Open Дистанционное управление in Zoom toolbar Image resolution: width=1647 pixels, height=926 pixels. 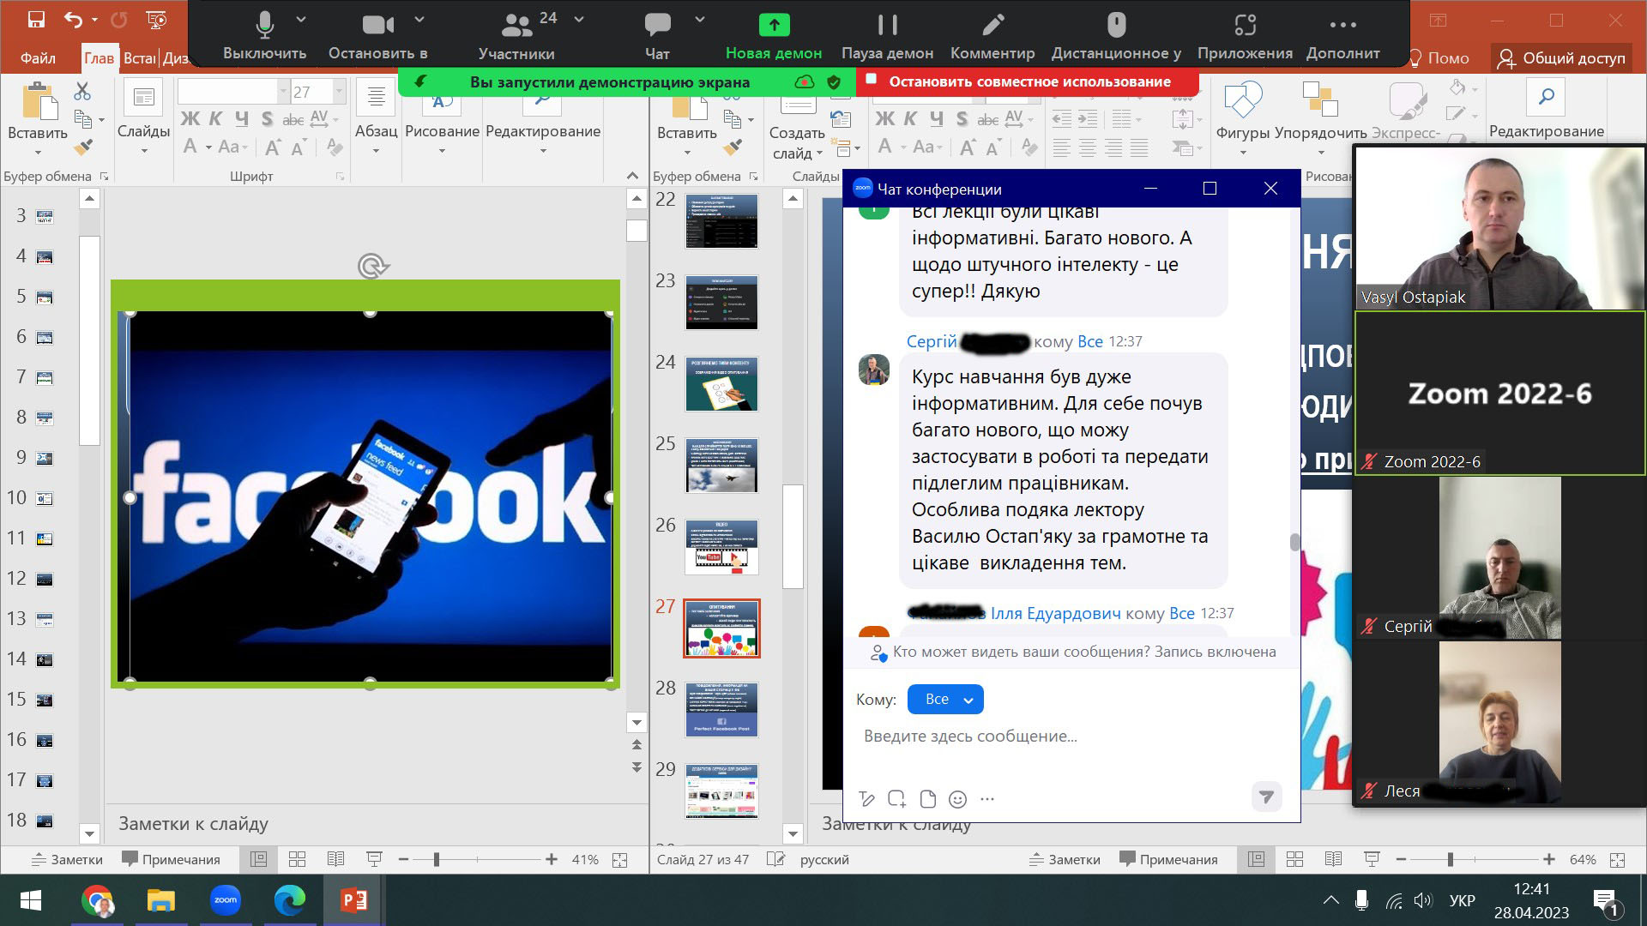click(x=1116, y=36)
